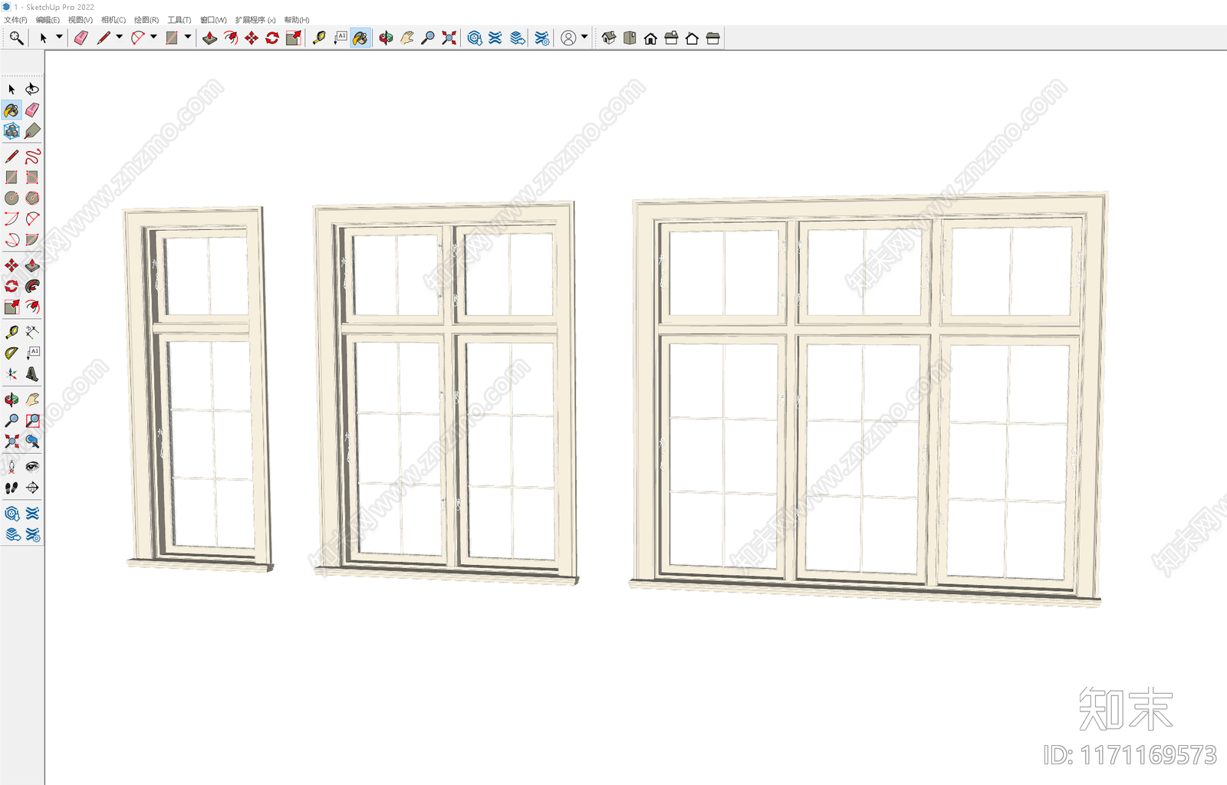Open the 编辑(E) menu
The image size is (1227, 785).
point(48,20)
